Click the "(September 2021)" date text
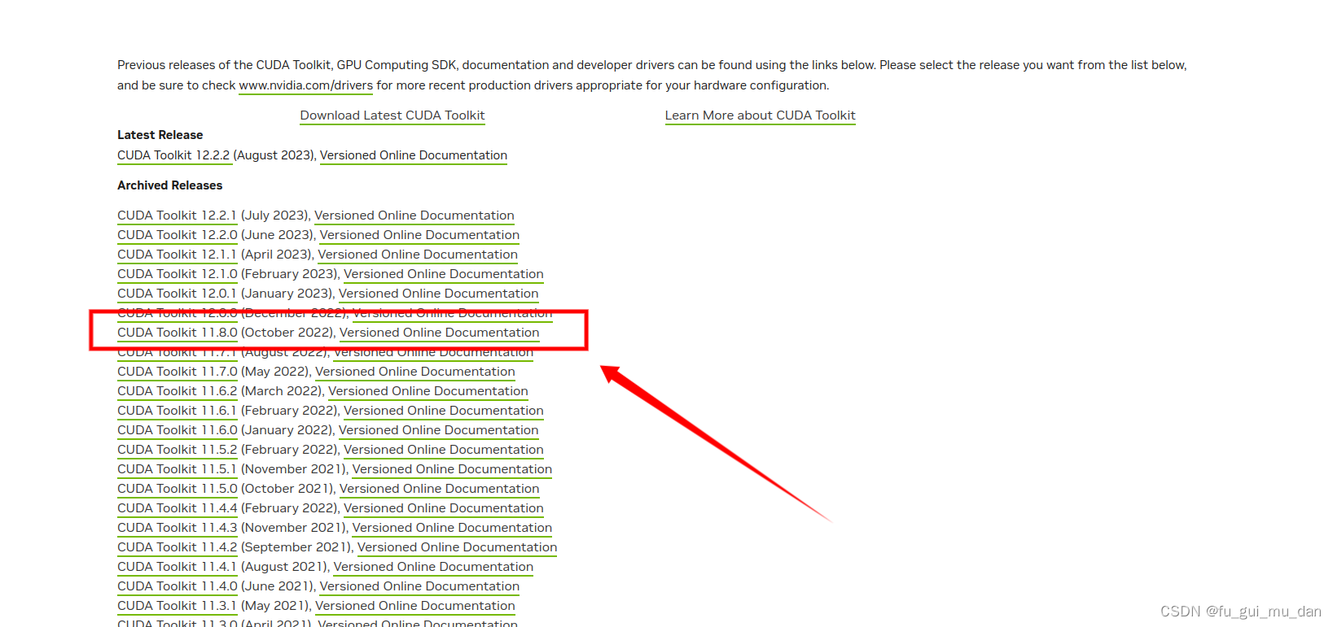Screen dimensions: 1333x627 297,547
